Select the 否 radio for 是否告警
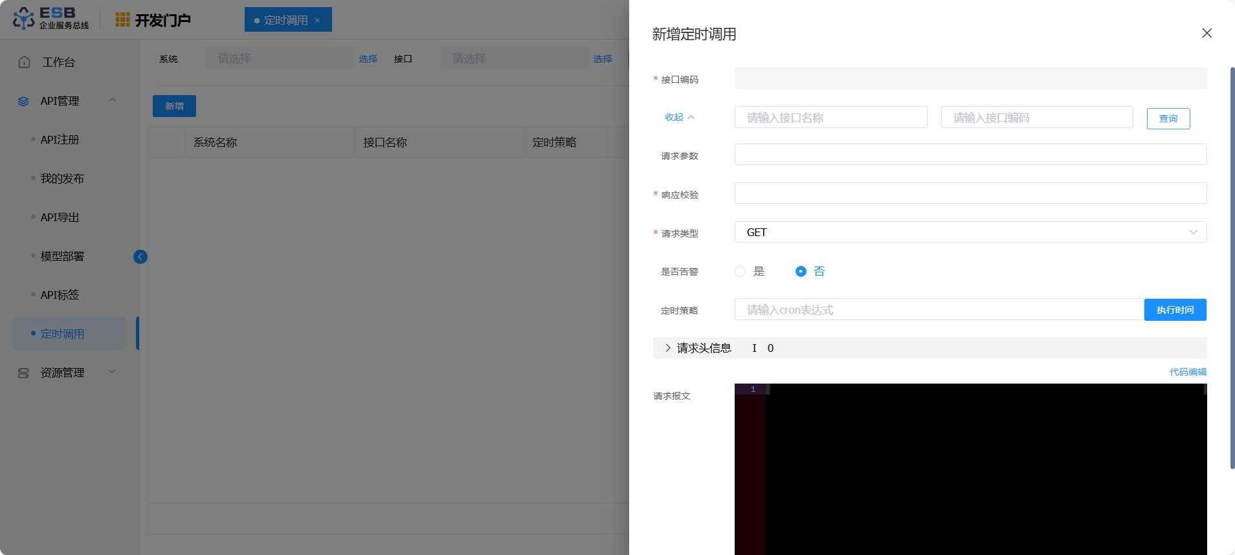The image size is (1235, 555). 801,272
